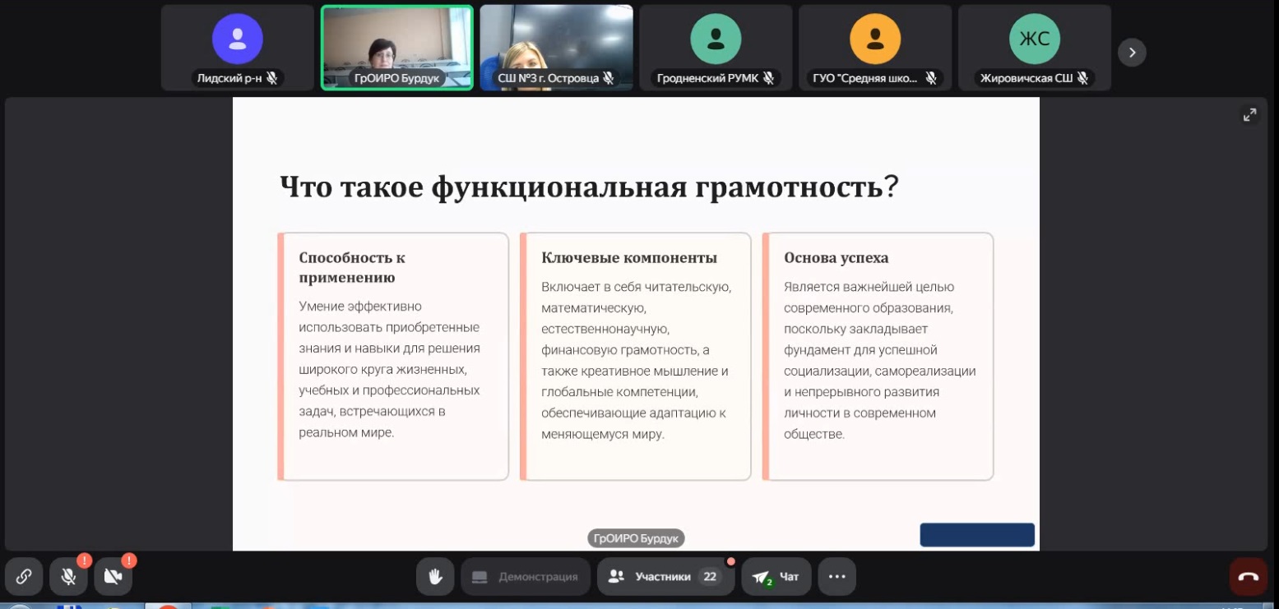Raise hand using the hand icon

click(435, 576)
